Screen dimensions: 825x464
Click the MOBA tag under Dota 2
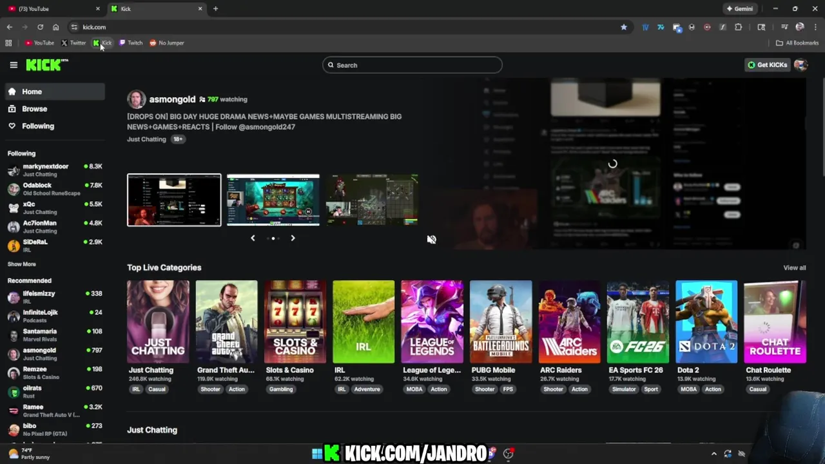[689, 389]
